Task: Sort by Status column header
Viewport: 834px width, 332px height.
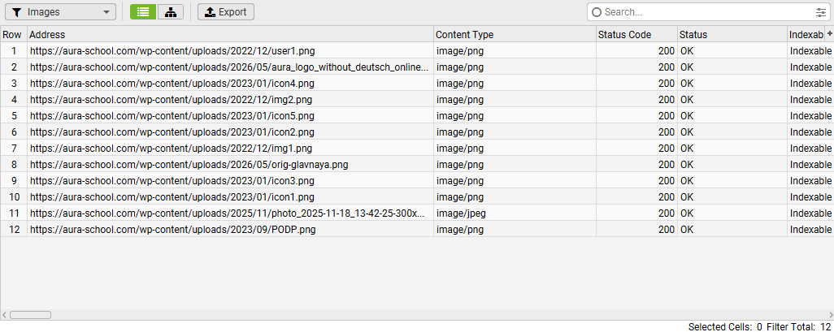Action: click(x=732, y=35)
